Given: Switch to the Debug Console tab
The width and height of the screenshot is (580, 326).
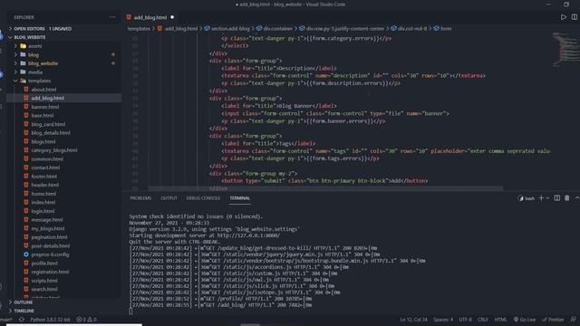Looking at the screenshot, I should click(203, 198).
